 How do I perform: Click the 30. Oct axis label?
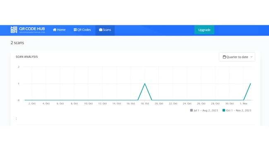coord(229,103)
